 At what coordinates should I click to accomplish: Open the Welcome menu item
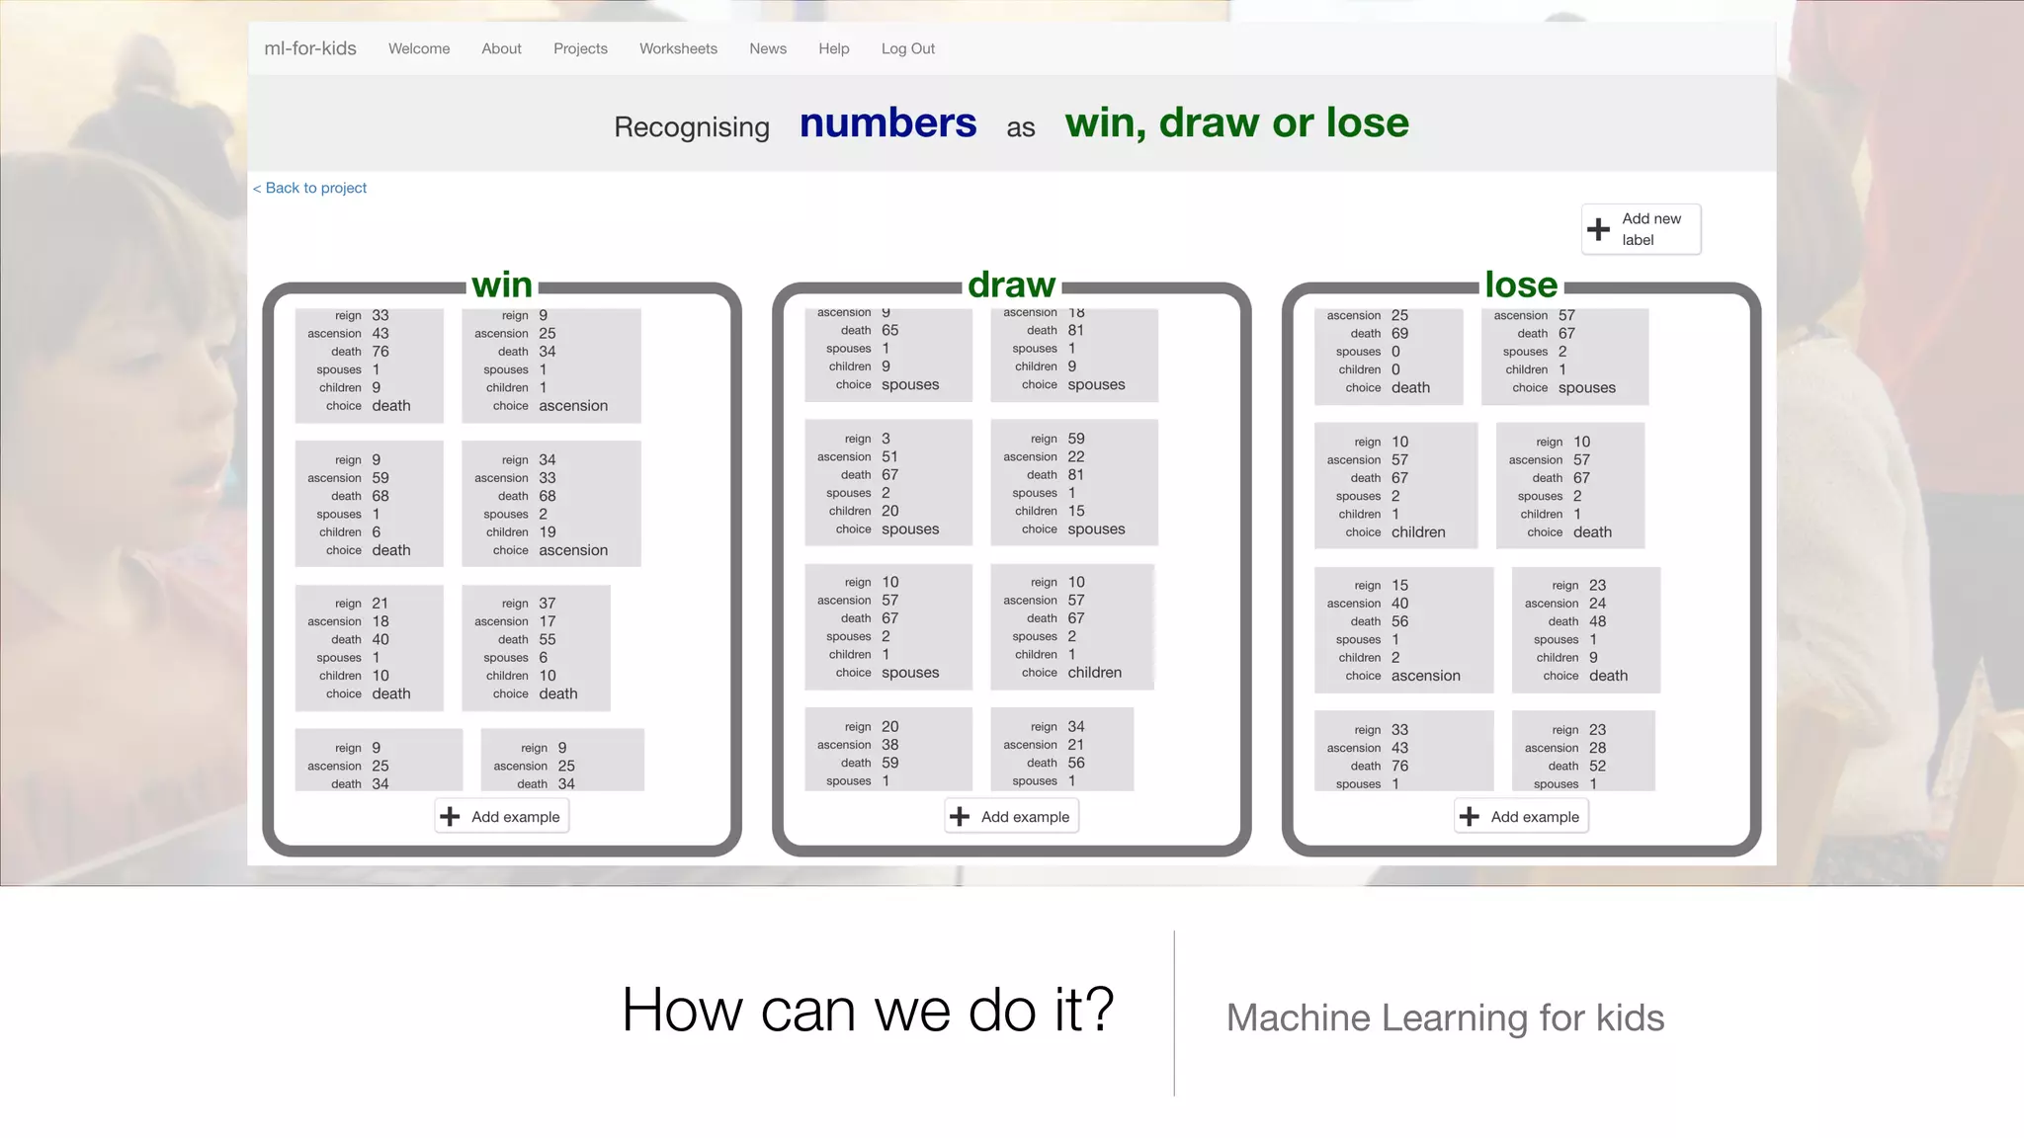419,48
